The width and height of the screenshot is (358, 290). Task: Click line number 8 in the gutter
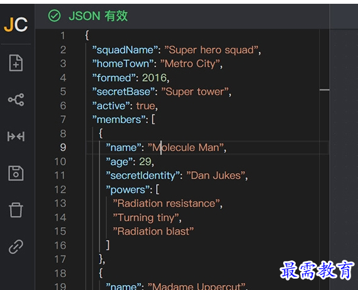click(x=63, y=133)
